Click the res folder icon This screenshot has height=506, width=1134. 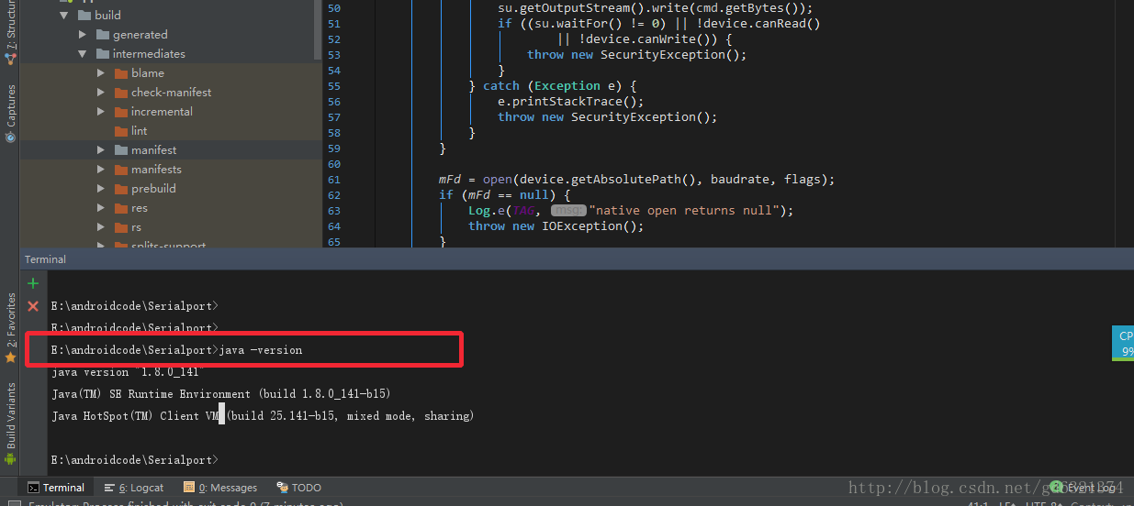(x=122, y=208)
